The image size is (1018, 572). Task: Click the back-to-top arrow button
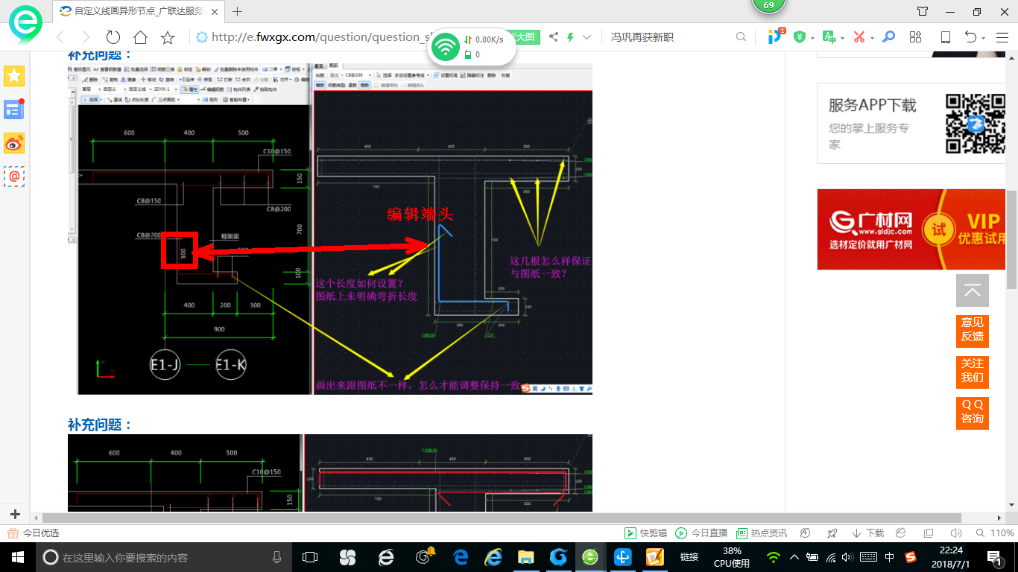pyautogui.click(x=973, y=290)
